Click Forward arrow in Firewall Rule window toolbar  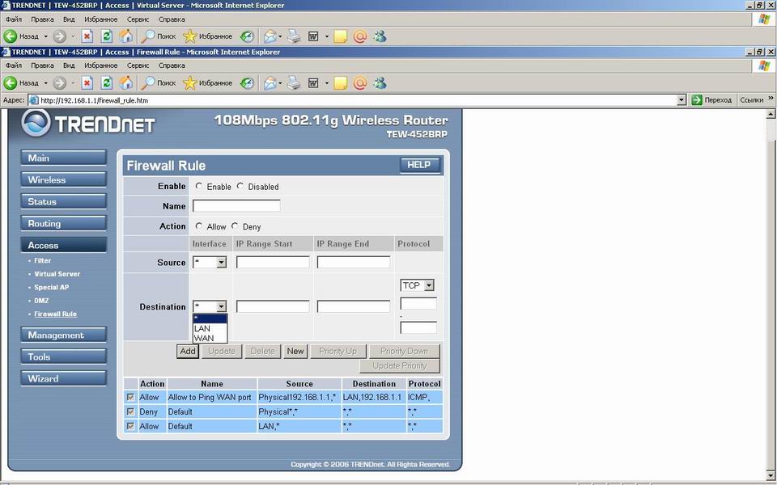59,83
